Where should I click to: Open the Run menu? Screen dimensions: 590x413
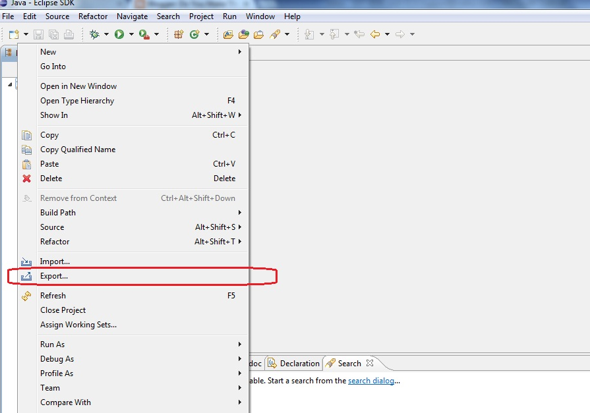229,16
